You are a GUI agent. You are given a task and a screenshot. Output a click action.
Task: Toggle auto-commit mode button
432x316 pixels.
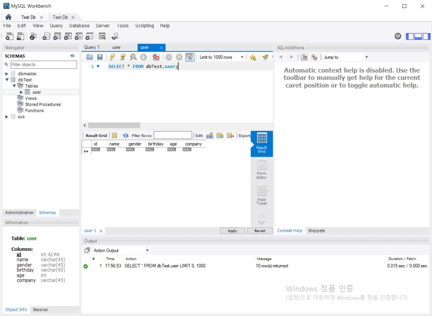click(190, 57)
